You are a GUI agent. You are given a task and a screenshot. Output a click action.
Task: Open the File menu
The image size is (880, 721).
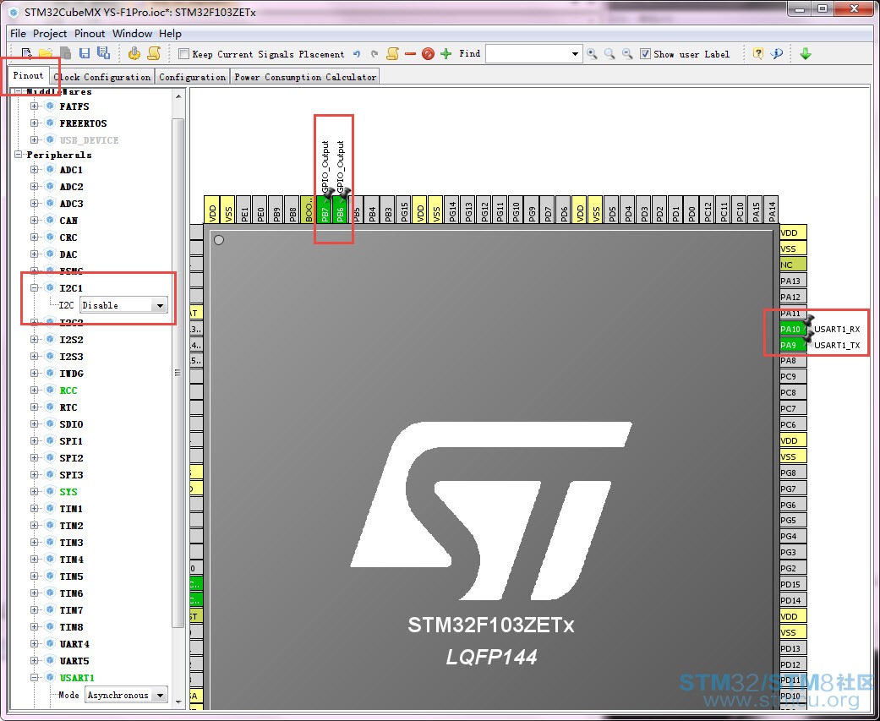[18, 34]
